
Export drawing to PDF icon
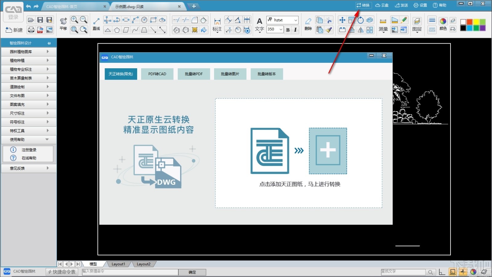click(x=40, y=30)
